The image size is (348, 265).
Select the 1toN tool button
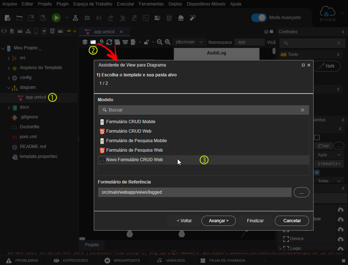coord(326,66)
